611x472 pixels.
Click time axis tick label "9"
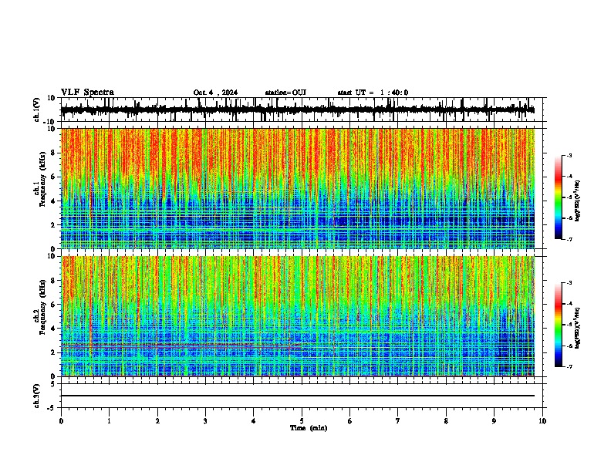494,421
